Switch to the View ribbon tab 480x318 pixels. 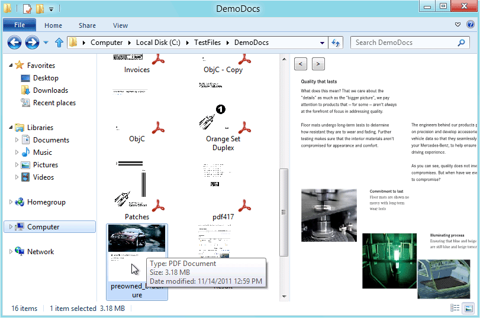(120, 25)
